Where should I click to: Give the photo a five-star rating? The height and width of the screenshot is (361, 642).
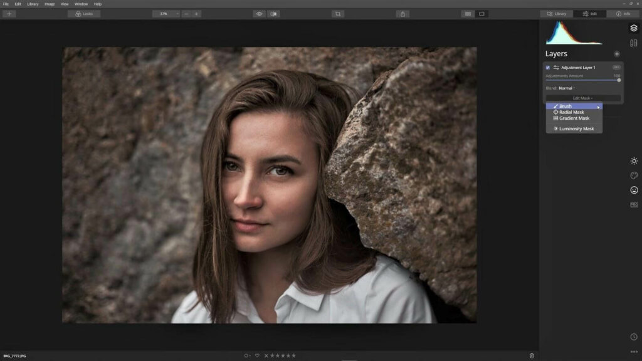pos(293,355)
